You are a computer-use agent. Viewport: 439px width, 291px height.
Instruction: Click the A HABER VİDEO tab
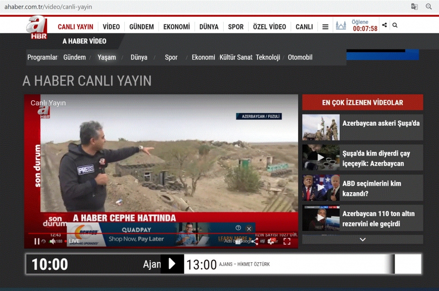click(x=85, y=41)
